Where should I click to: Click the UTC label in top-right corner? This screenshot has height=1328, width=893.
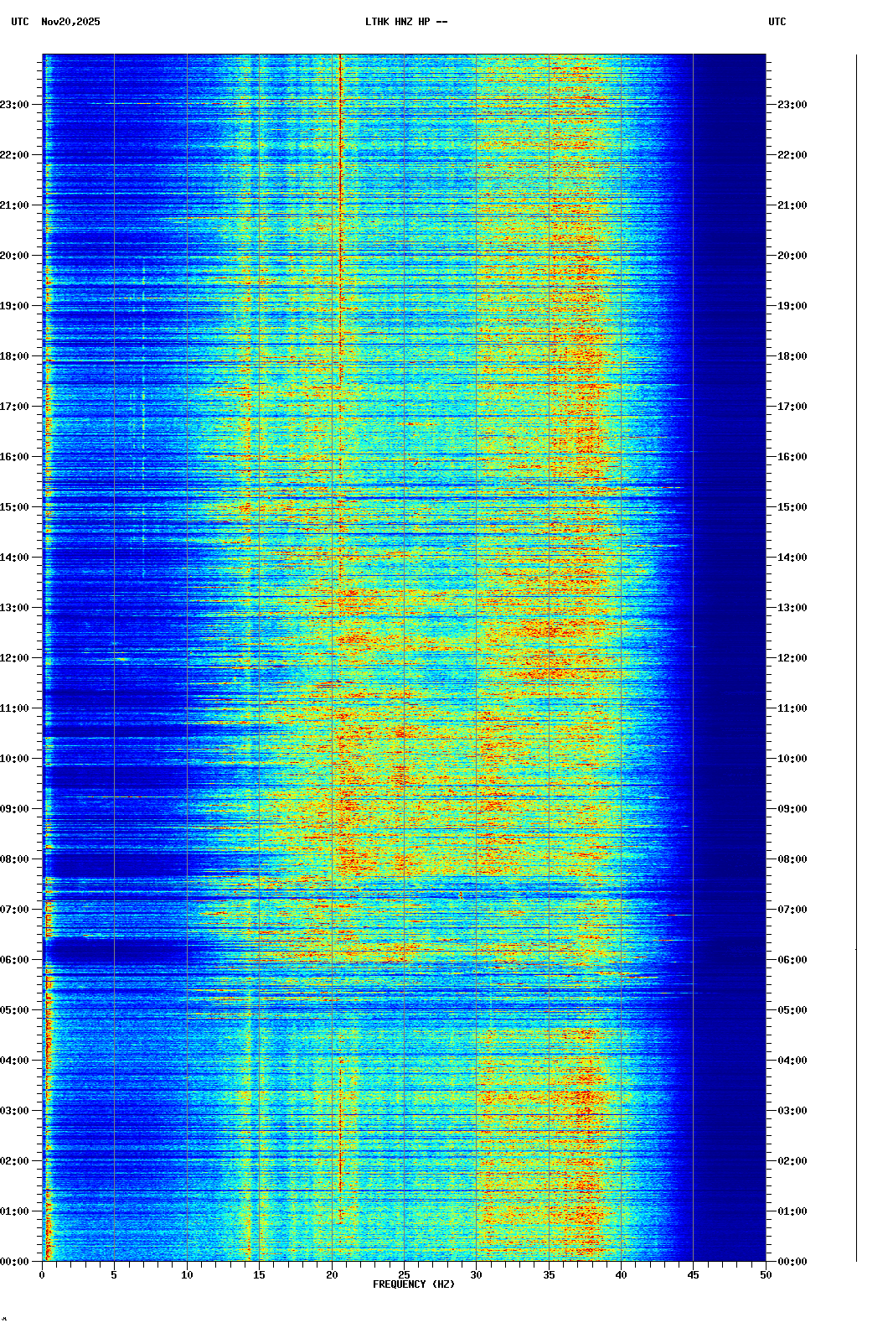[777, 22]
